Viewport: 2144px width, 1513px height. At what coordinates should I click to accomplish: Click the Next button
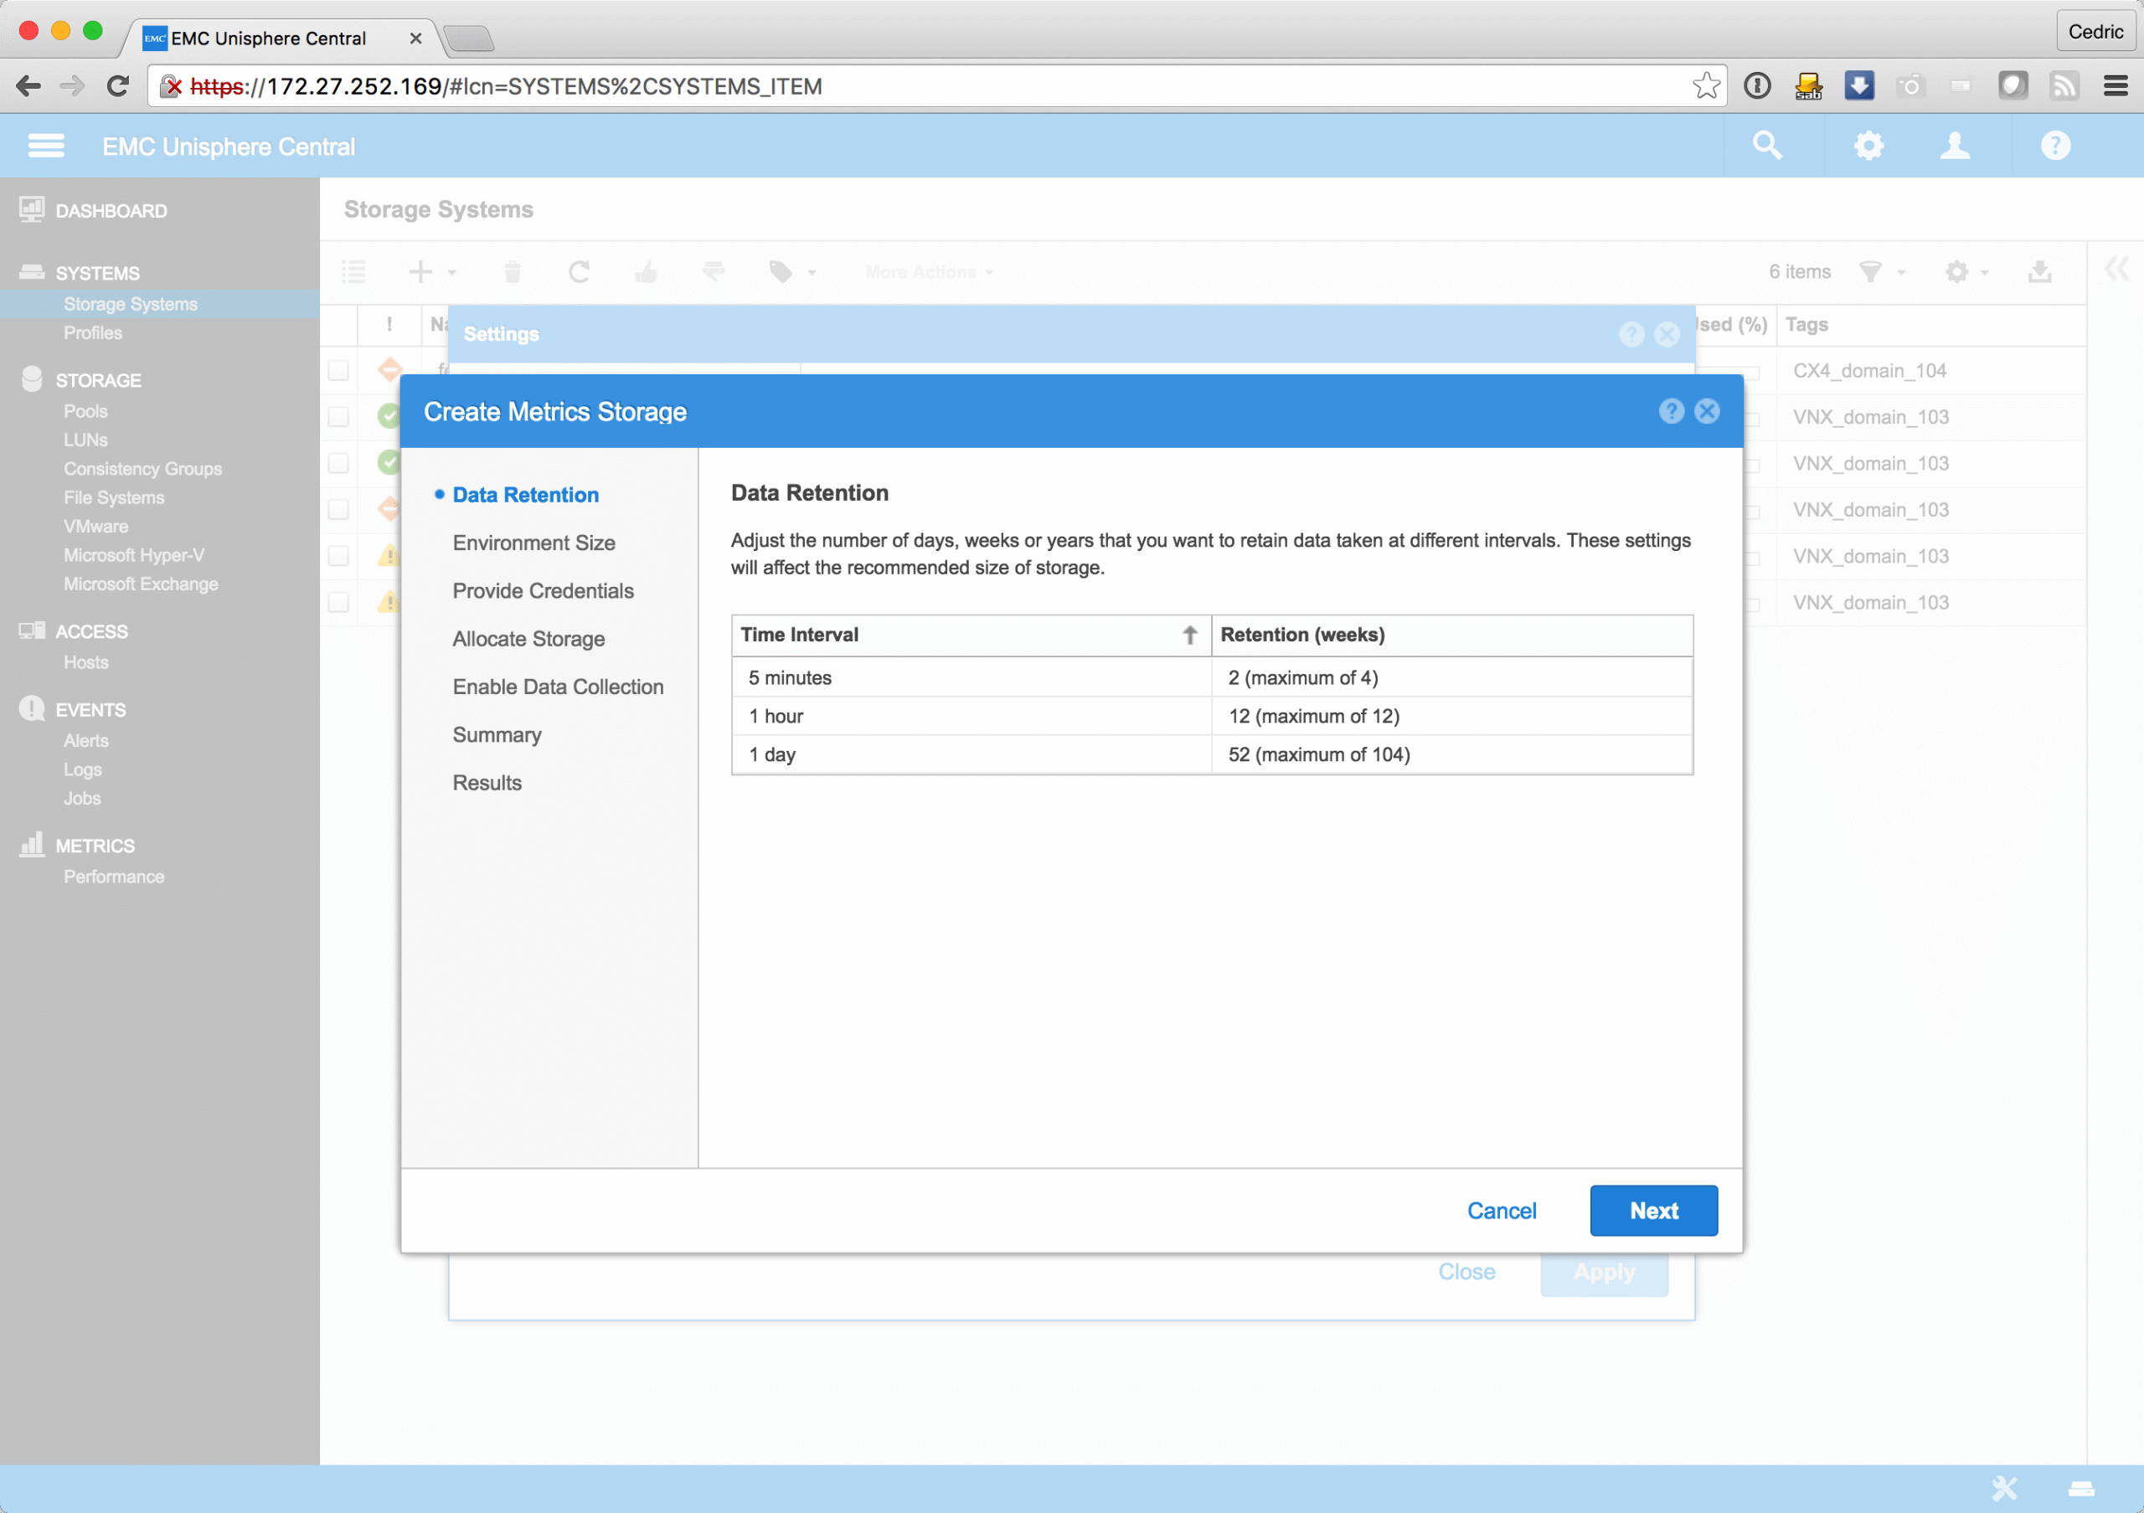coord(1653,1211)
